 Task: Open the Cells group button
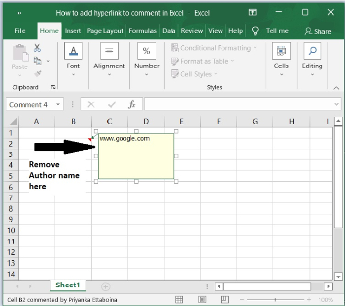click(281, 51)
